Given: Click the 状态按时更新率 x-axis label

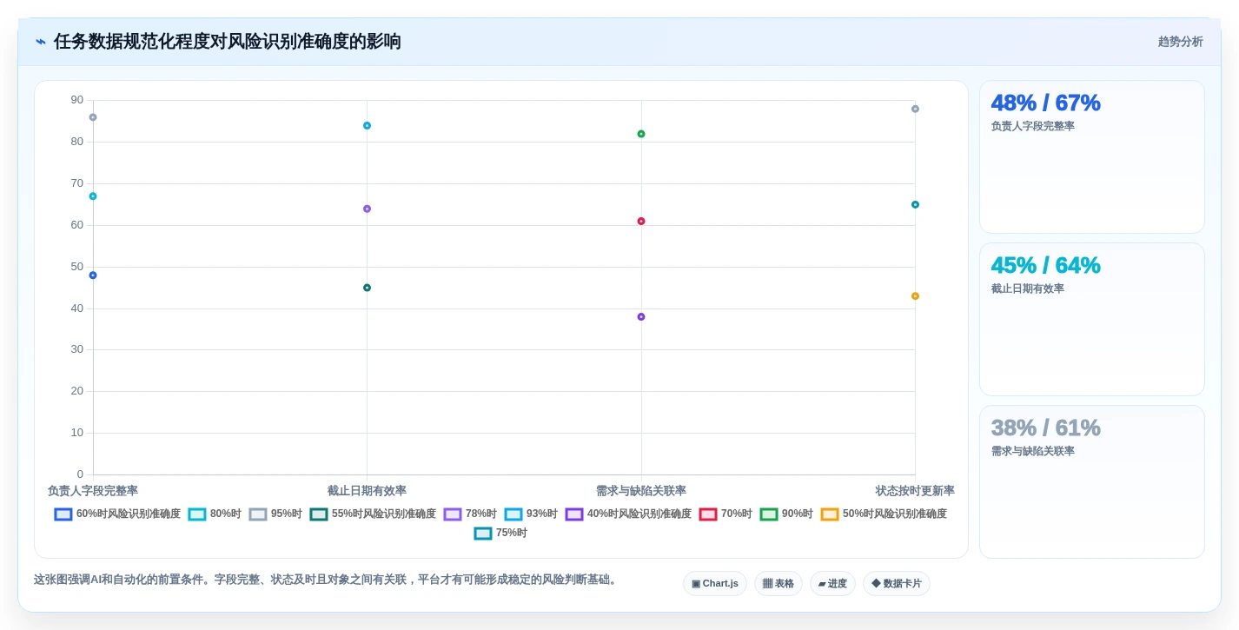Looking at the screenshot, I should (x=915, y=491).
